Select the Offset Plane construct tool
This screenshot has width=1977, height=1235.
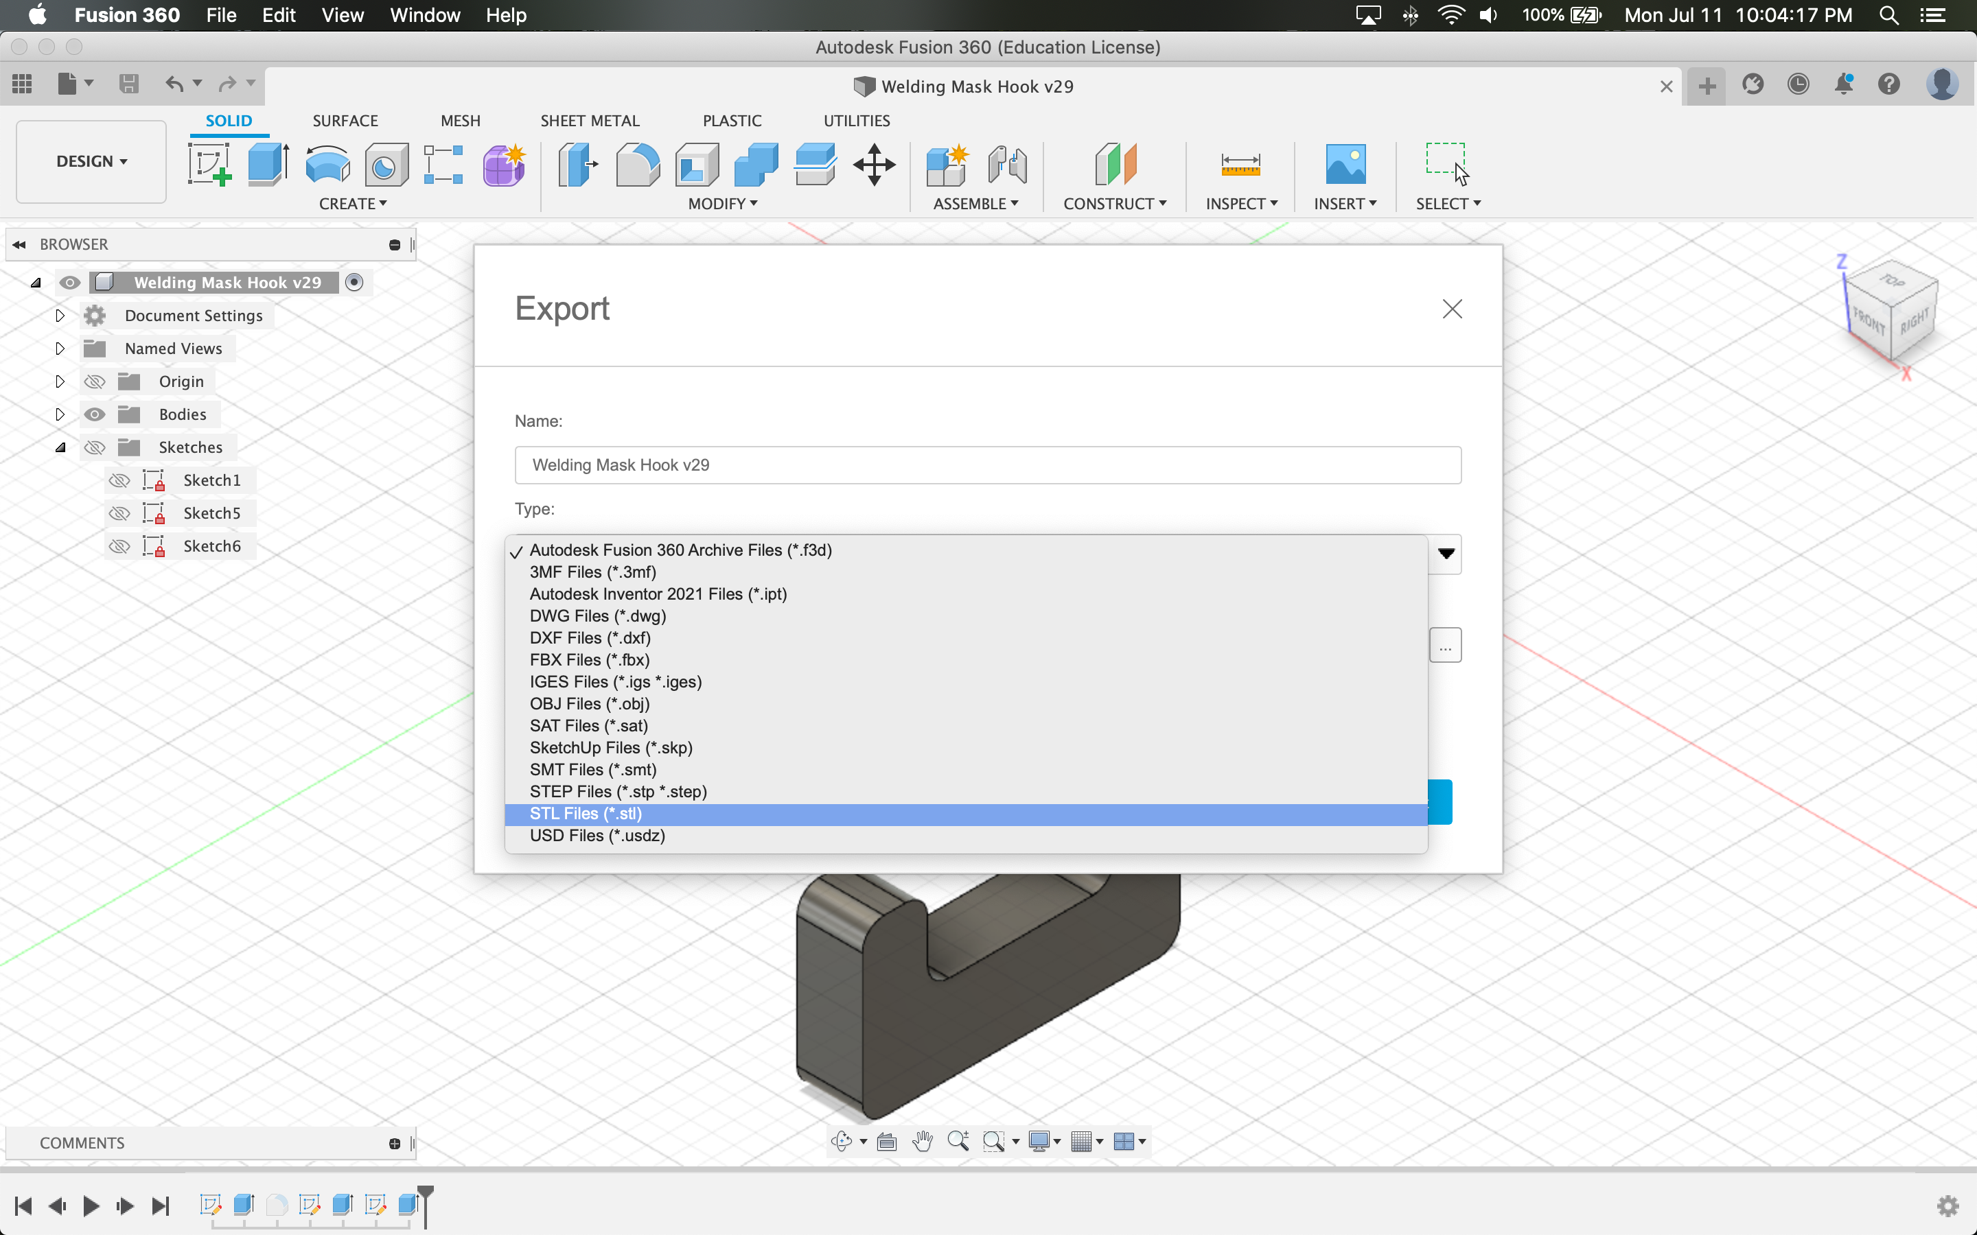click(x=1115, y=164)
